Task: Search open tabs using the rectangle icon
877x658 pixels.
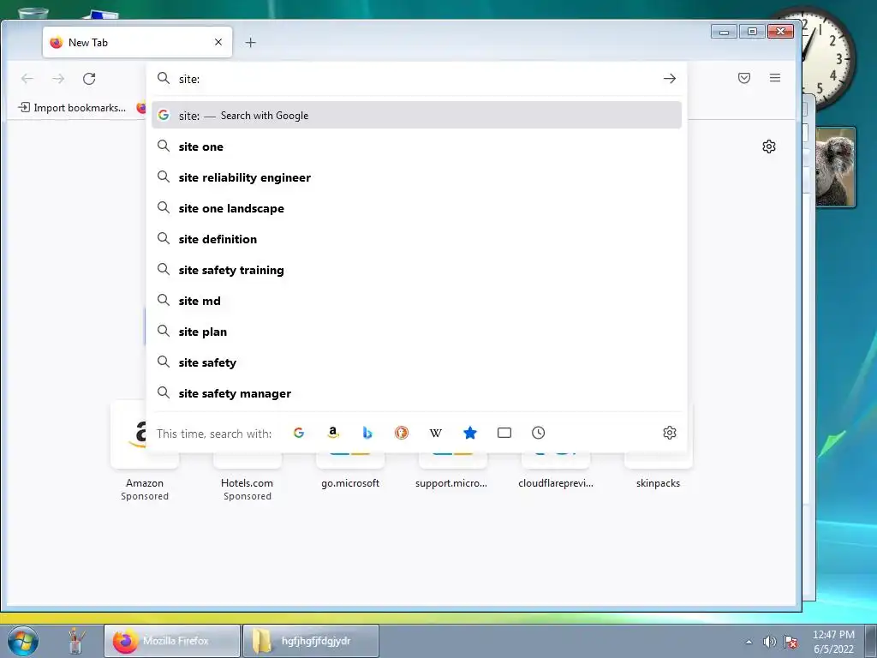Action: pyautogui.click(x=504, y=433)
